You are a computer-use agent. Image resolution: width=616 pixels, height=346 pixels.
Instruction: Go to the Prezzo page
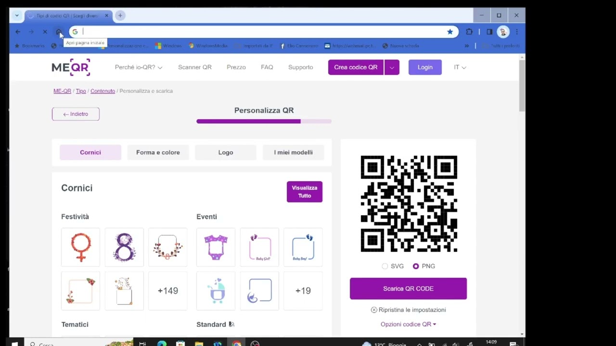point(236,67)
